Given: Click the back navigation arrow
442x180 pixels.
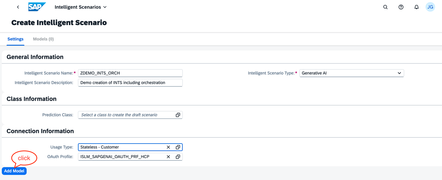Looking at the screenshot, I should coord(18,7).
